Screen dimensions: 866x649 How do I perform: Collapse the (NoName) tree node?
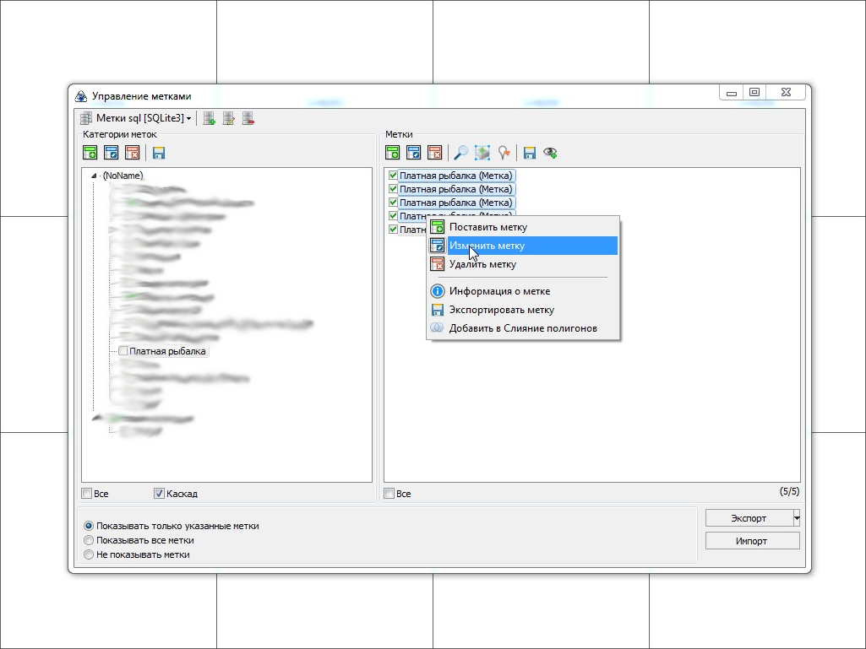[94, 176]
